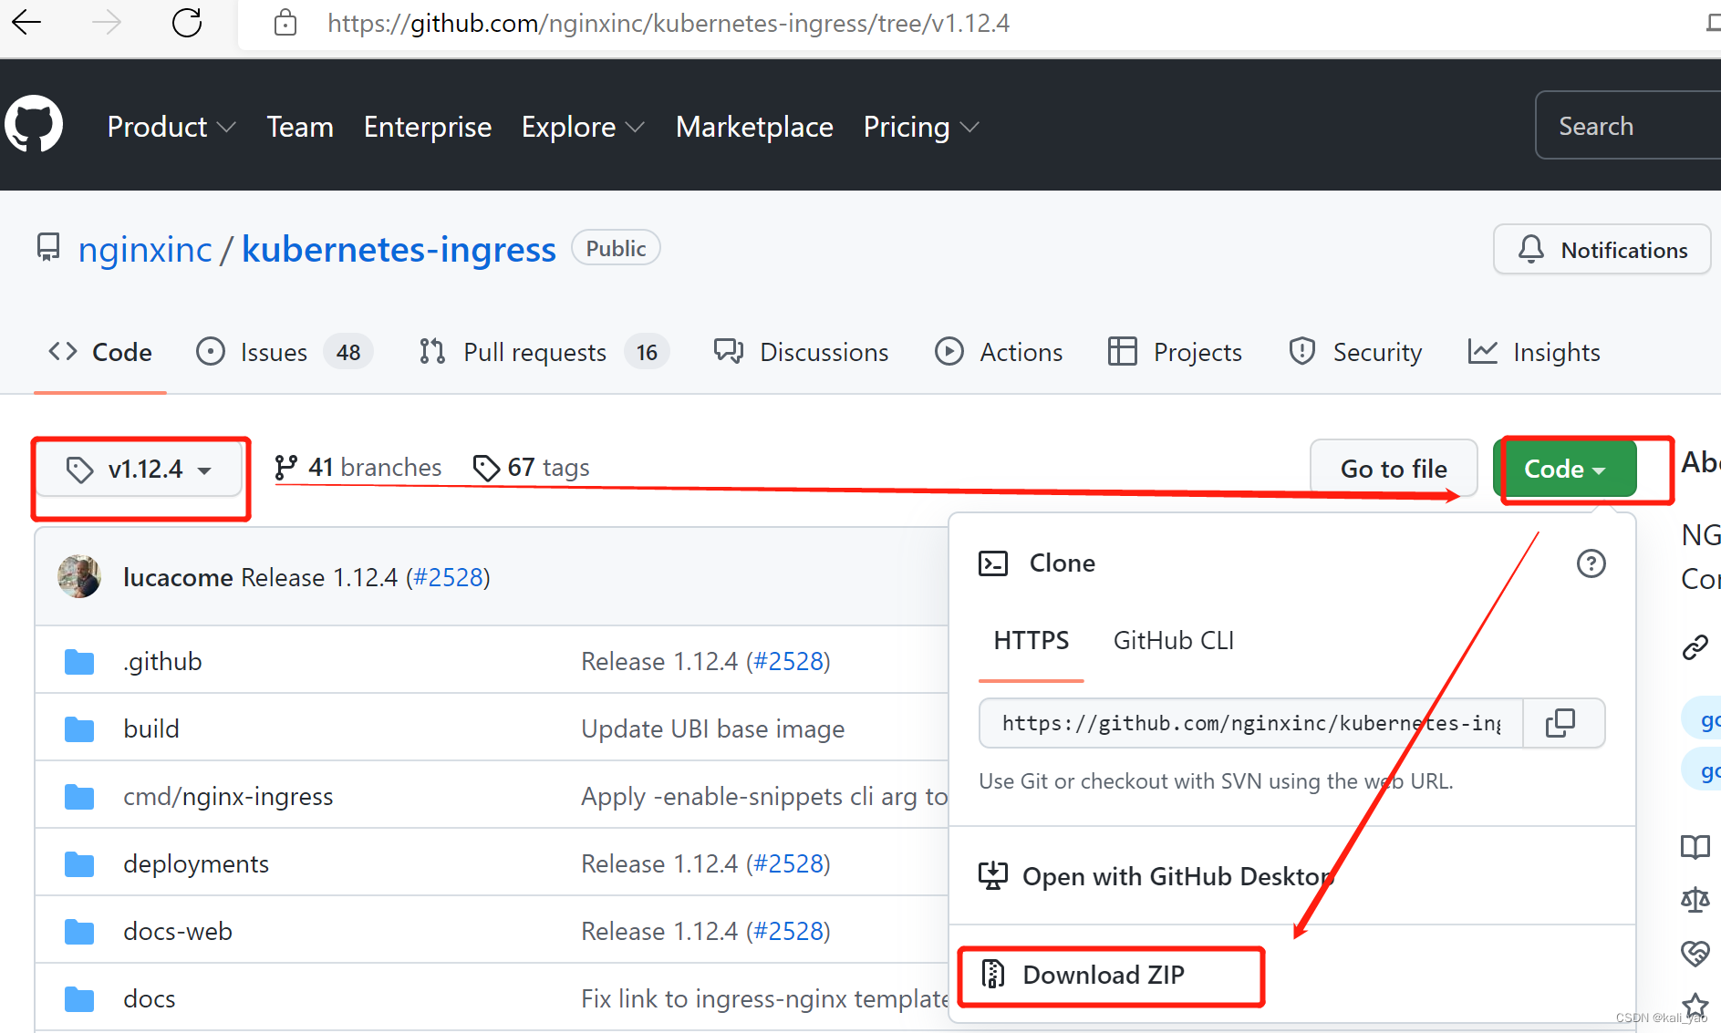Viewport: 1721px width, 1033px height.
Task: Click the Readme book icon in sidebar
Action: (1695, 847)
